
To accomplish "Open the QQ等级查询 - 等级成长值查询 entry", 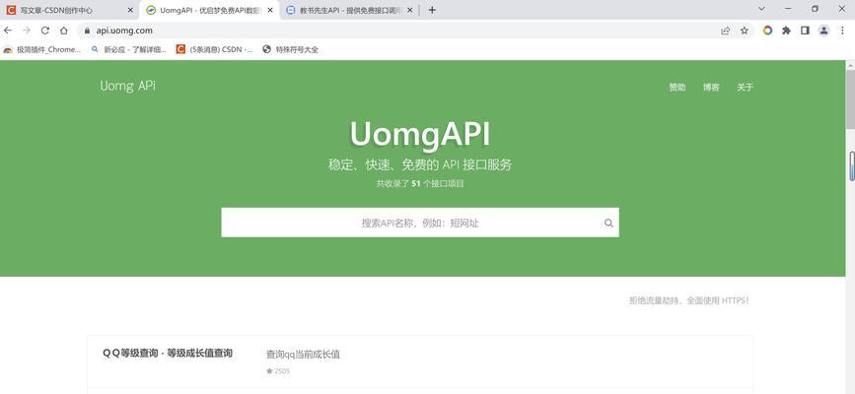I will point(168,354).
